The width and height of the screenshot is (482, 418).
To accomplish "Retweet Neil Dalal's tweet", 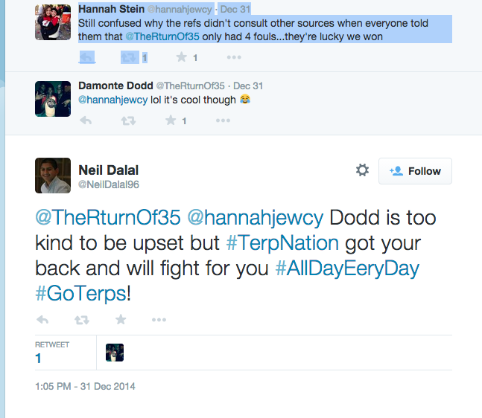I will pyautogui.click(x=82, y=320).
